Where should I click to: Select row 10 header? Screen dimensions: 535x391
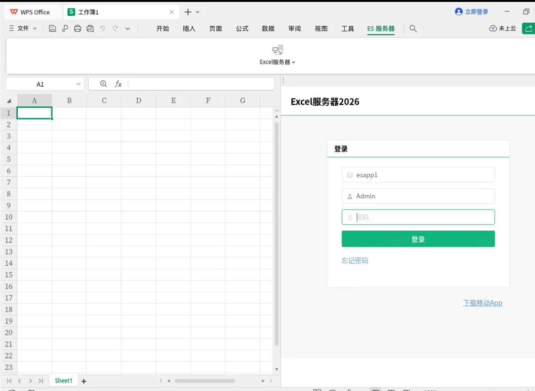pyautogui.click(x=8, y=217)
